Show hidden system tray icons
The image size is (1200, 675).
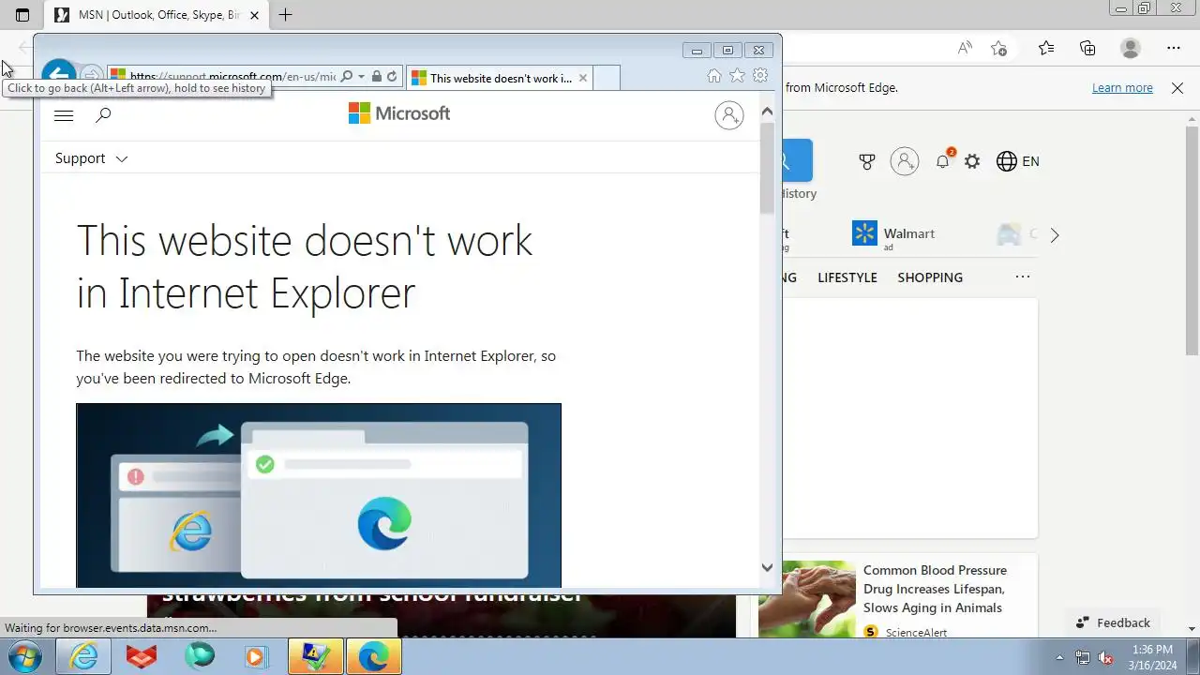(x=1059, y=657)
